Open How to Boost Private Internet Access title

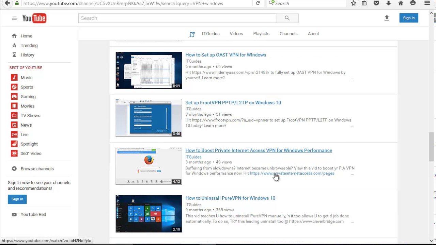(259, 150)
